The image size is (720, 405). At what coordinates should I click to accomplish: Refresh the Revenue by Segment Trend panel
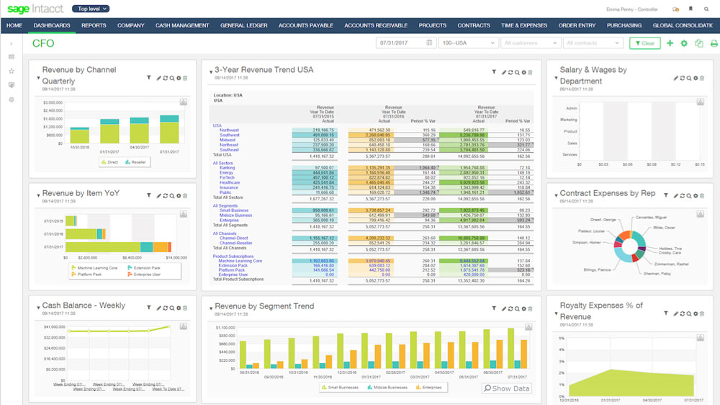510,309
